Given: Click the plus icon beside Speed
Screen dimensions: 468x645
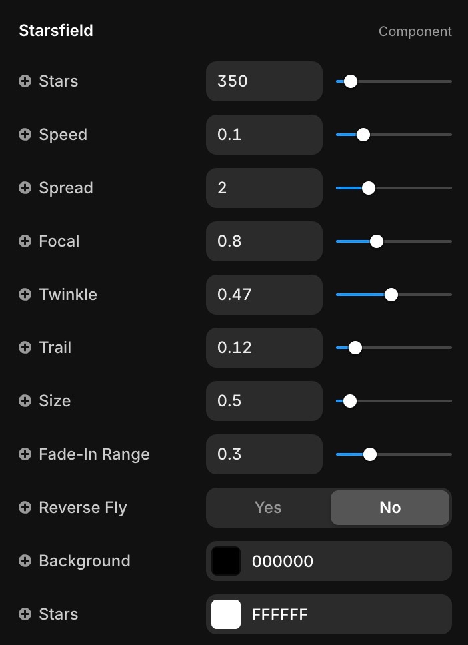Looking at the screenshot, I should pos(25,135).
